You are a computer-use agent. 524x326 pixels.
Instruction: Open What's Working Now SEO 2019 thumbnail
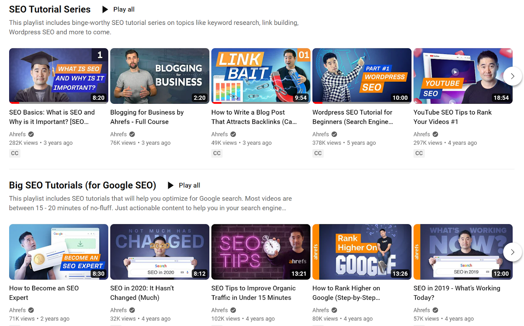(463, 252)
